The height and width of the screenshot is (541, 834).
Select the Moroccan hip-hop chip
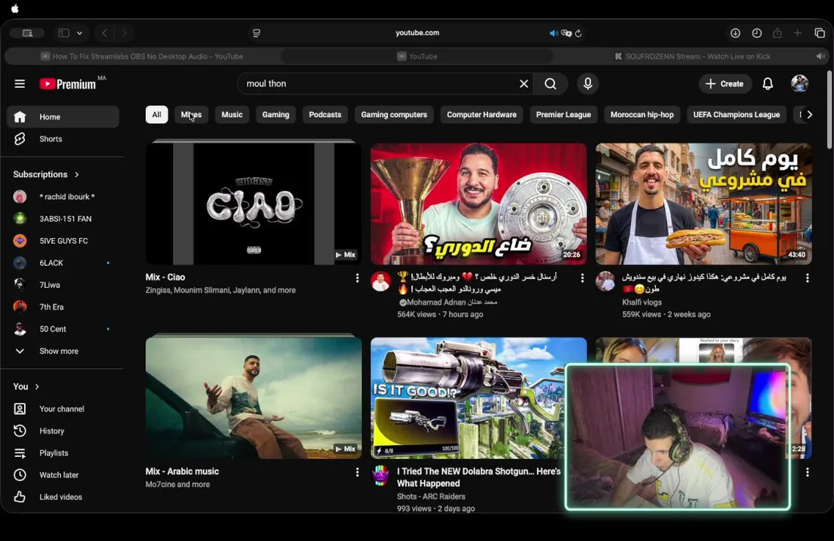(x=642, y=115)
